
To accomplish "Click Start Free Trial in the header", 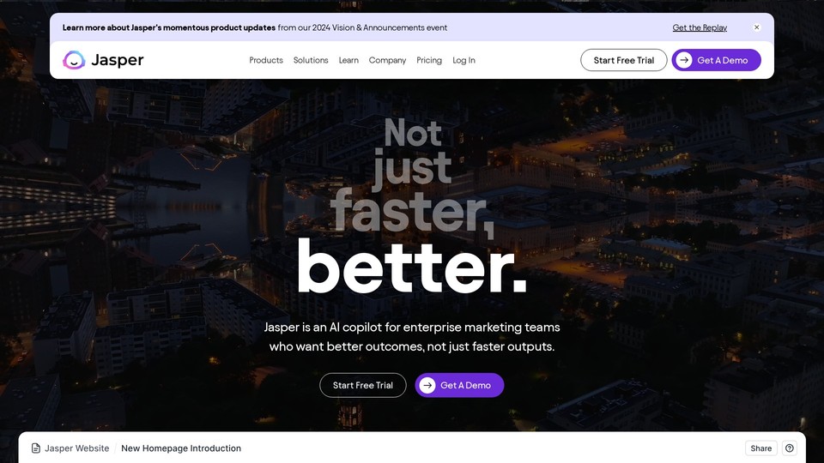I will click(x=624, y=60).
